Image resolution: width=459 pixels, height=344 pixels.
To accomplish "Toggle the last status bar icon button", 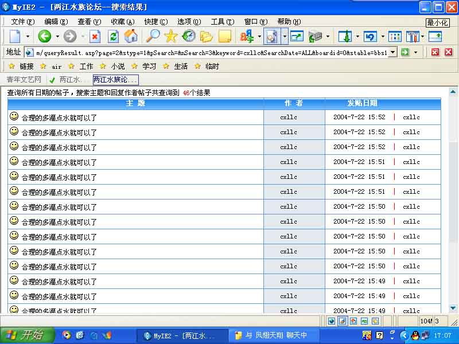I will (x=375, y=321).
